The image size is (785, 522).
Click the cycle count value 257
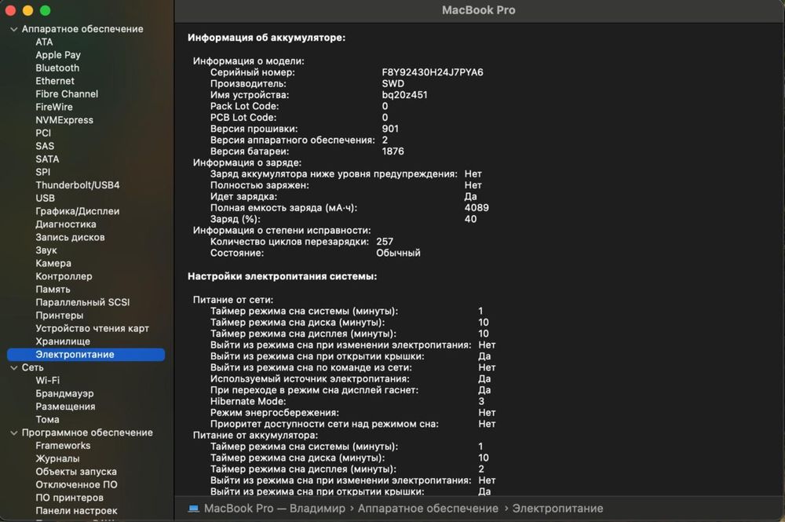point(385,241)
